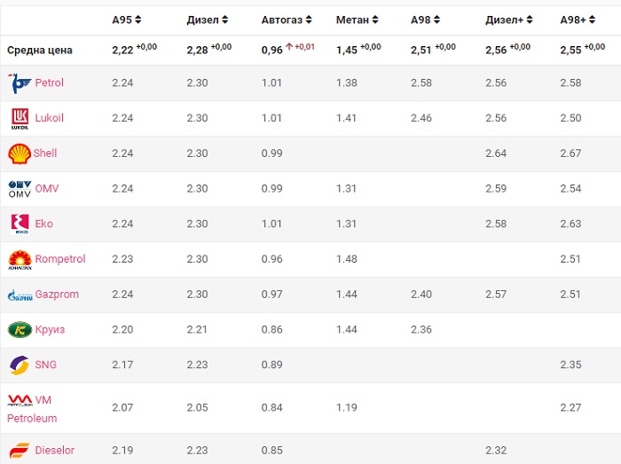Viewport: 621px width, 464px height.
Task: Click the Lukoil brand logo icon
Action: (x=20, y=118)
